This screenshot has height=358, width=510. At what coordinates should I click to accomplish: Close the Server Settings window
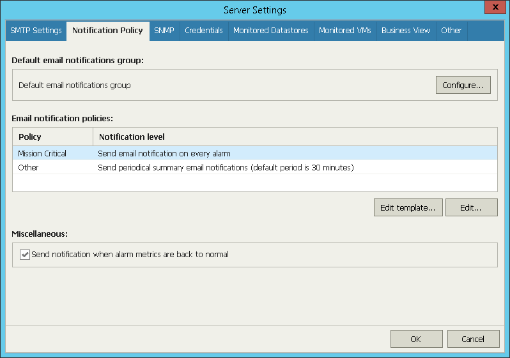click(x=495, y=8)
